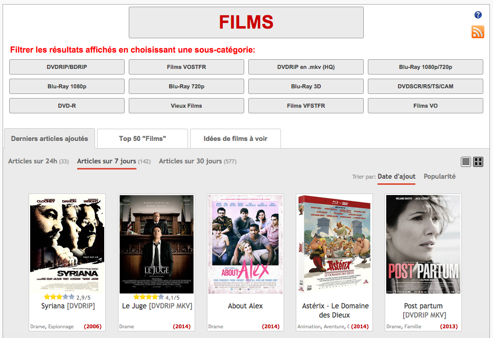Select the Blu-Ray 3D filter
493x338 pixels.
(306, 86)
